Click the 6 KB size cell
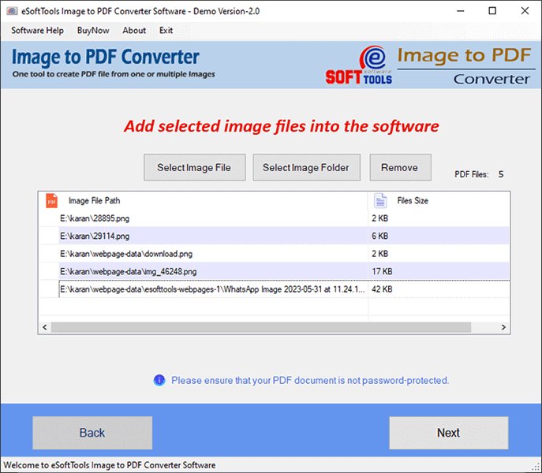 pyautogui.click(x=380, y=236)
